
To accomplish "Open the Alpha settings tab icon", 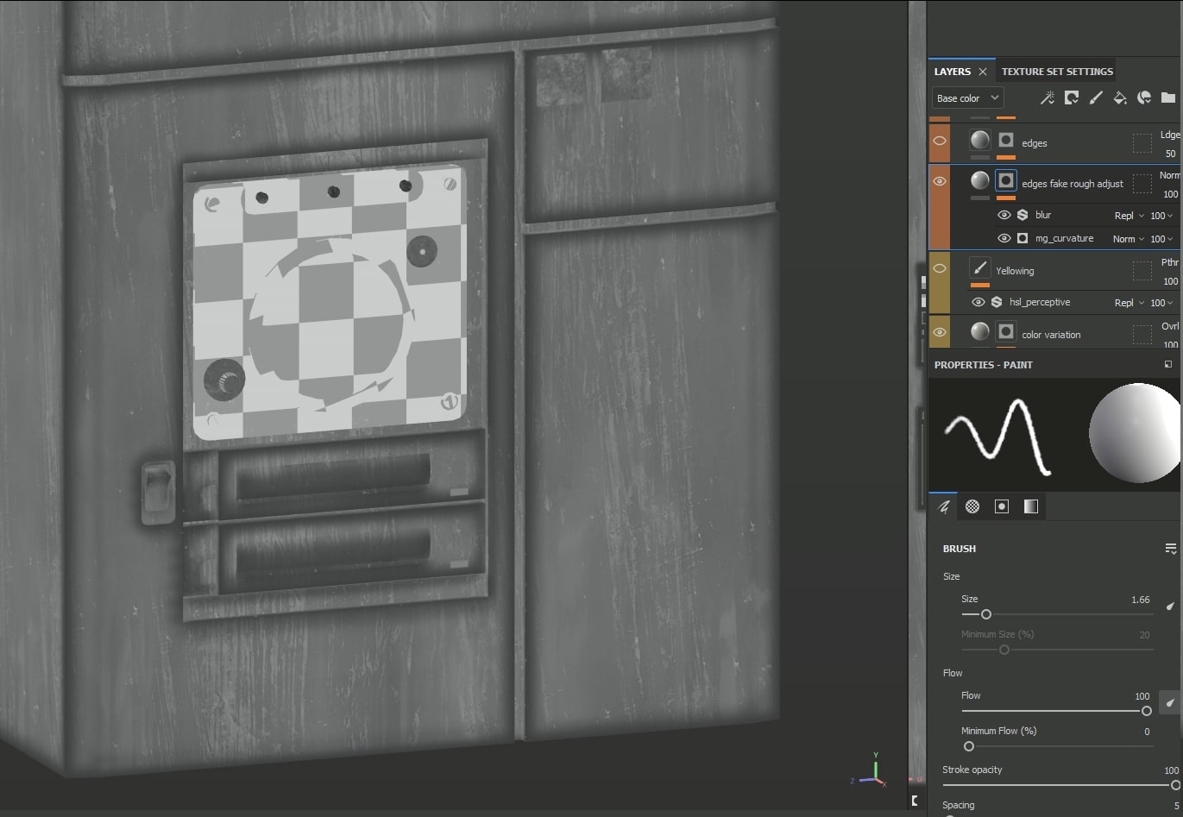I will 972,506.
